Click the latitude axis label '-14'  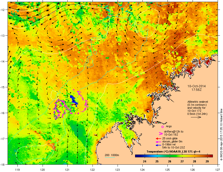coord(3,61)
